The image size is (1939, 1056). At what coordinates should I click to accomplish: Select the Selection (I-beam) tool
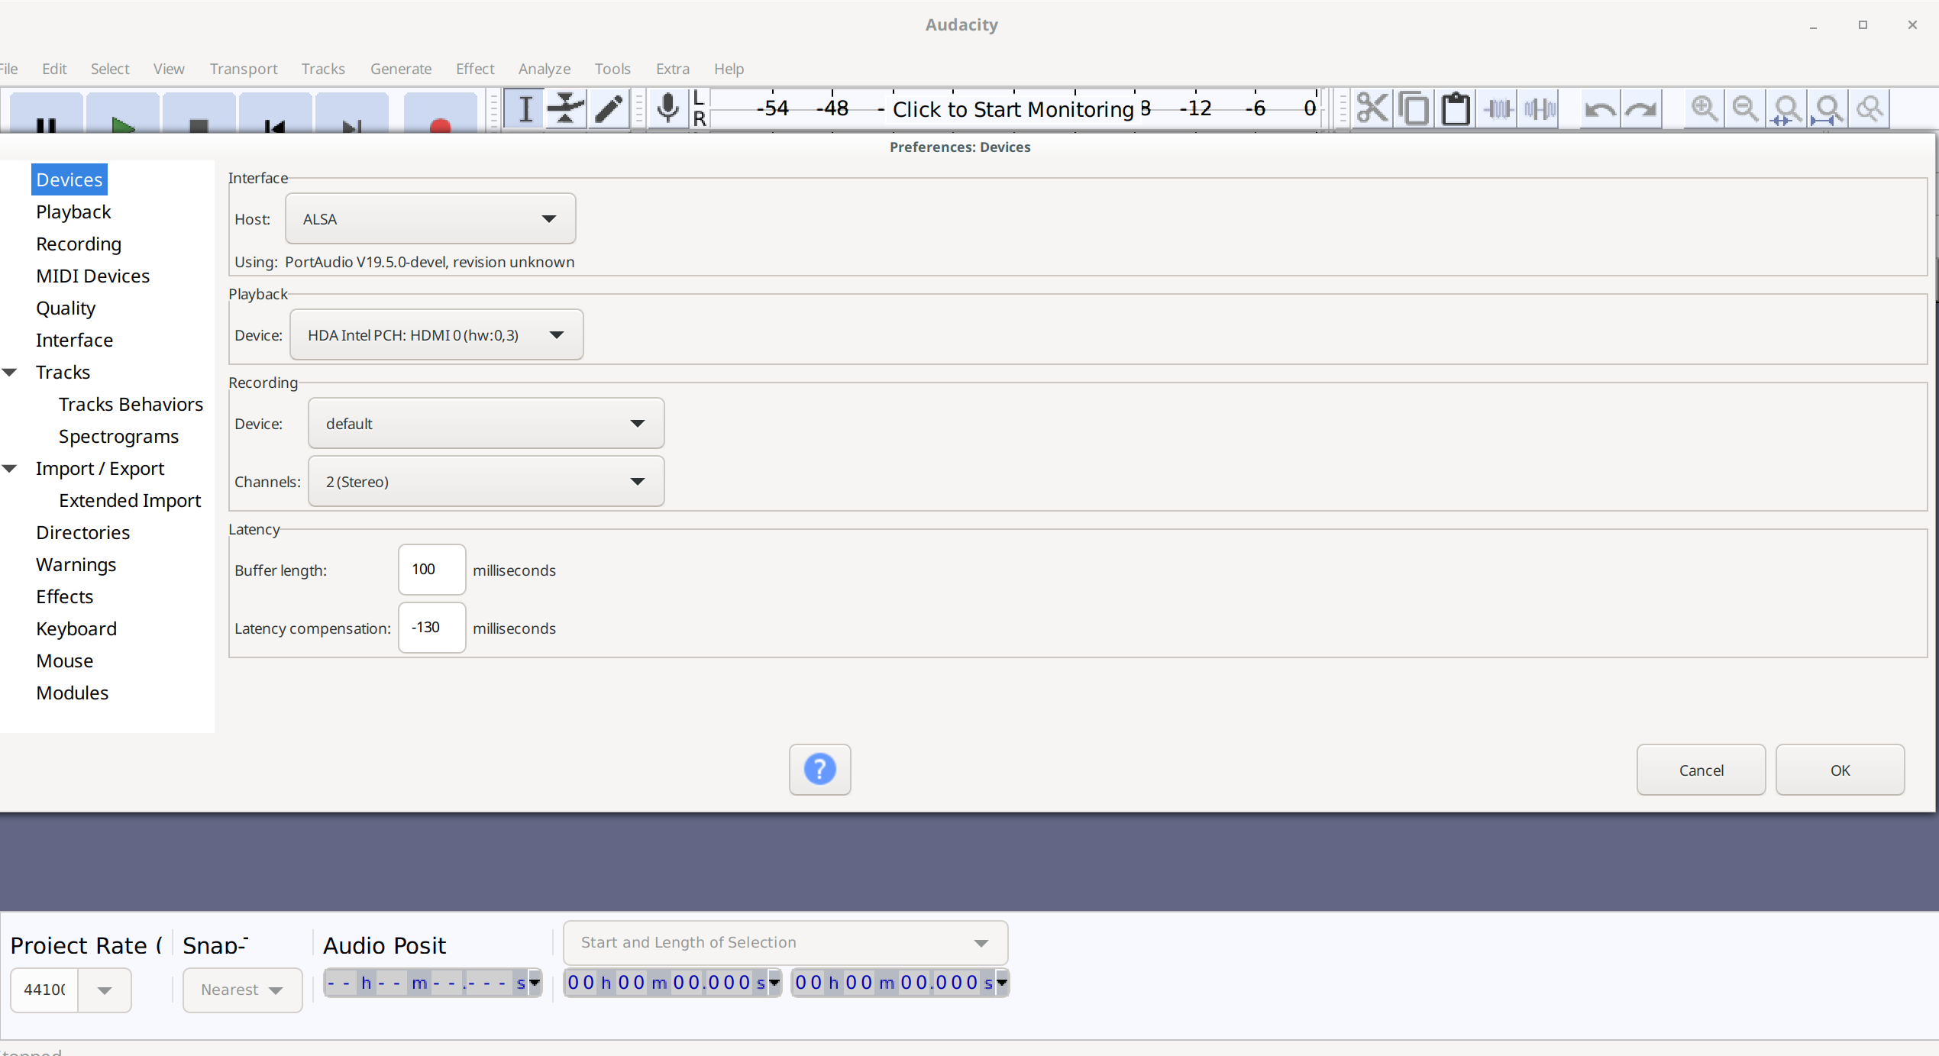(x=525, y=109)
